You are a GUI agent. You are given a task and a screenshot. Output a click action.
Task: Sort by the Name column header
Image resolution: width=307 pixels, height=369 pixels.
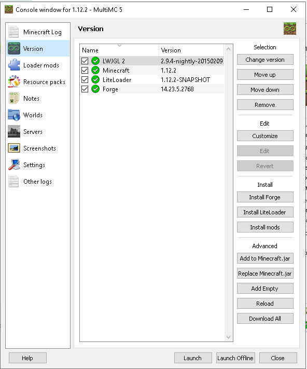[x=119, y=50]
